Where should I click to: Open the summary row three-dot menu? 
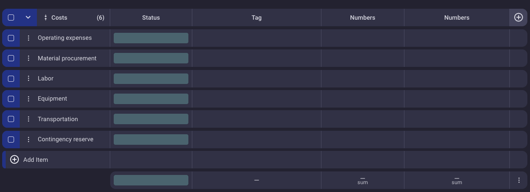[519, 180]
